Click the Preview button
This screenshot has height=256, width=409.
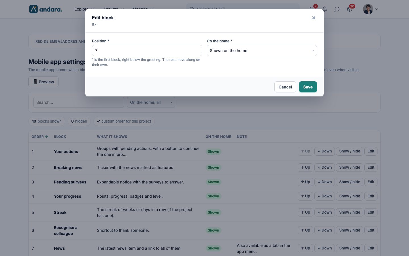[x=43, y=82]
